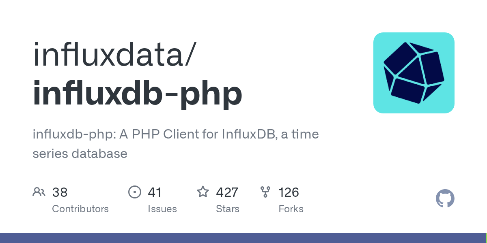Click the blue language bar

242,238
